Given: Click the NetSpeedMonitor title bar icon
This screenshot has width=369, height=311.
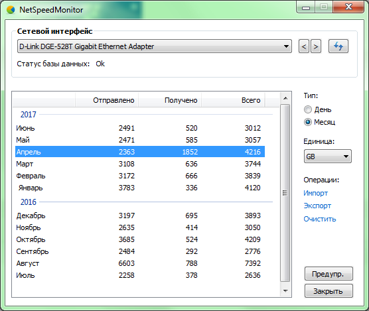Looking at the screenshot, I should [x=11, y=10].
